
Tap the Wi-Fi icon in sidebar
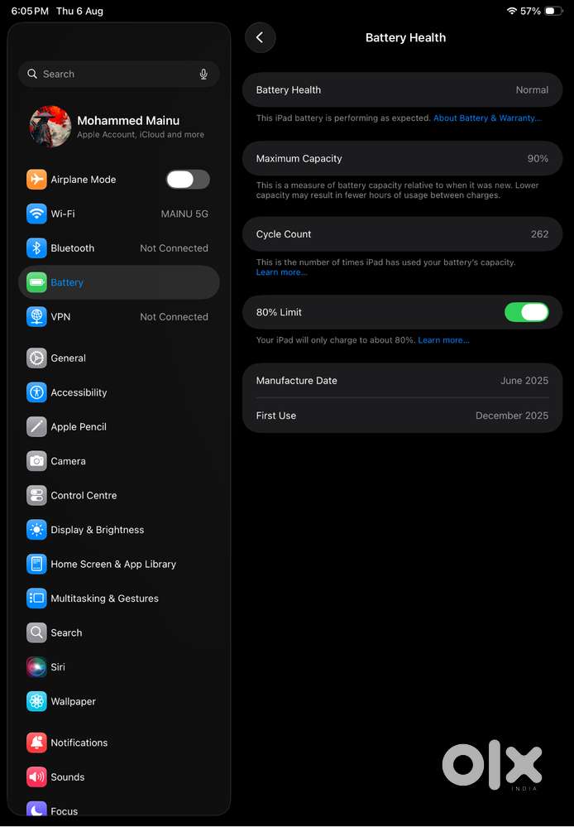pos(36,214)
